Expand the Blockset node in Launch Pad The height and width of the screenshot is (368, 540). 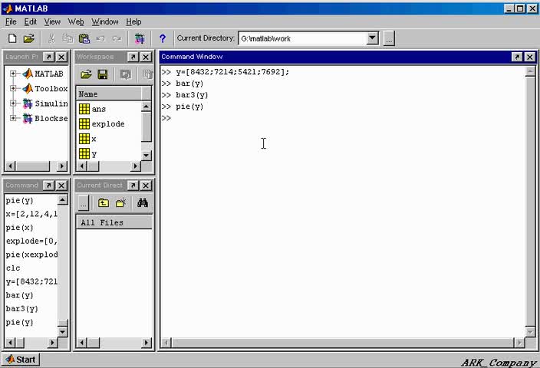click(x=13, y=118)
